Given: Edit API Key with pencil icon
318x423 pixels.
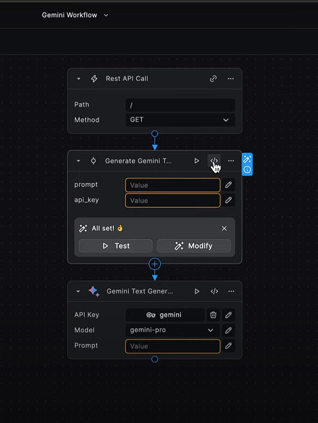Looking at the screenshot, I should (228, 315).
